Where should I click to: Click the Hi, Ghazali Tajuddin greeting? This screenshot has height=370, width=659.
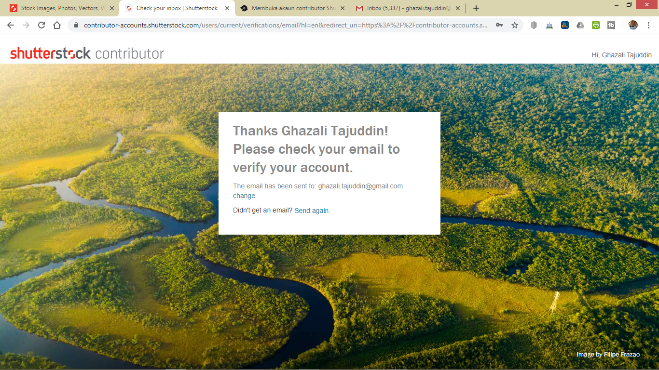click(x=621, y=55)
